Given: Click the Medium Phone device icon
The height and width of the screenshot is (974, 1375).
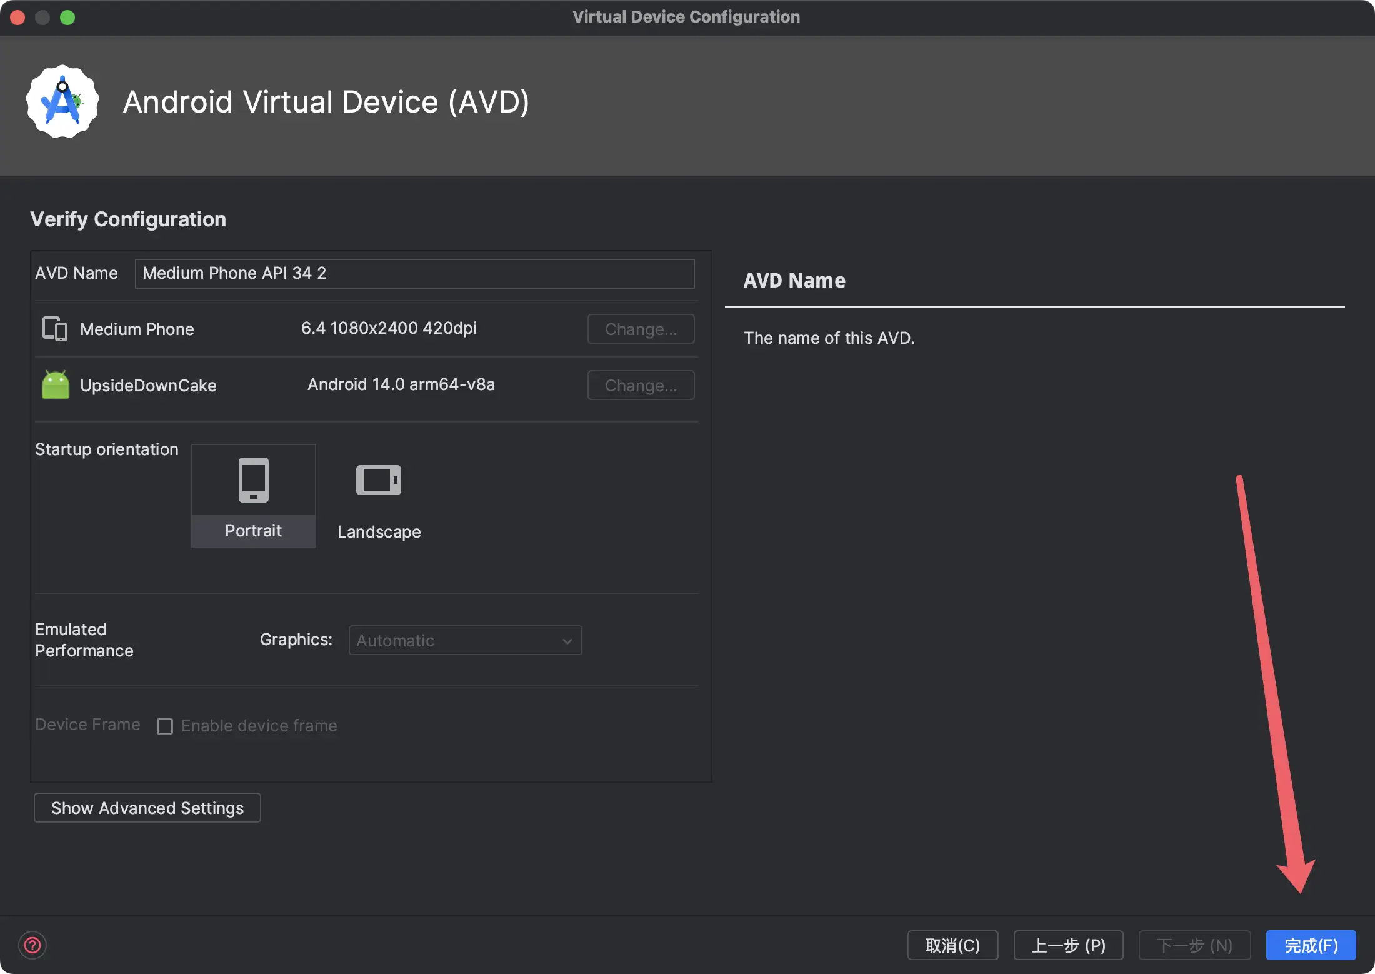Looking at the screenshot, I should tap(55, 329).
